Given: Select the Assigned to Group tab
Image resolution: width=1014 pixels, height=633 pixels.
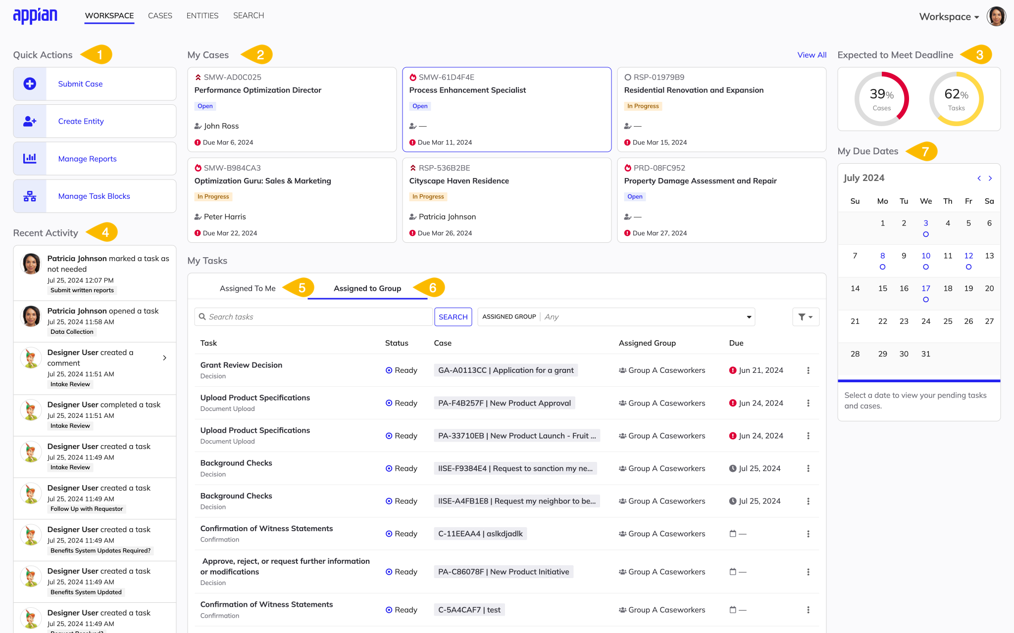Looking at the screenshot, I should [x=367, y=288].
